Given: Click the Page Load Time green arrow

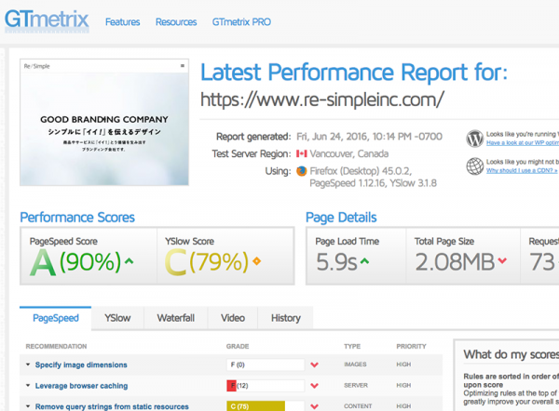Looking at the screenshot, I should 364,261.
